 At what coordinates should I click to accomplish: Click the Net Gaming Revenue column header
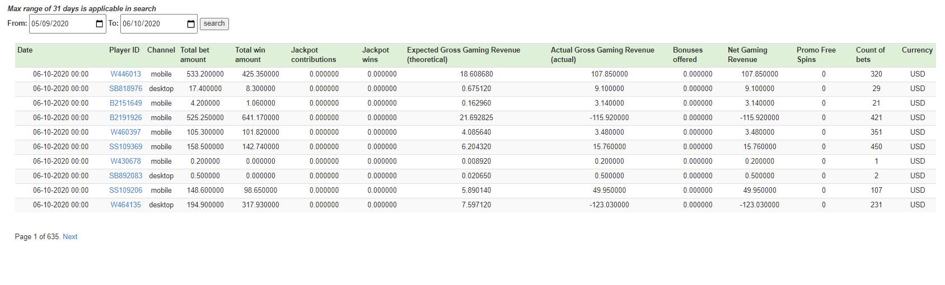point(747,55)
